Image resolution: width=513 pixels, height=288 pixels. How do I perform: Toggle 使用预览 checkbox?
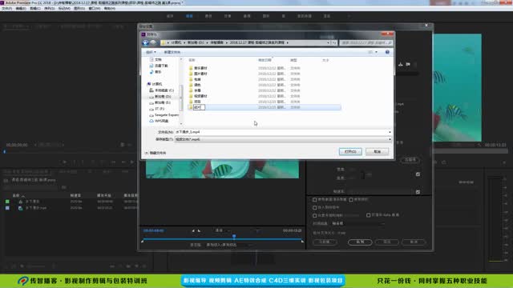(351, 199)
